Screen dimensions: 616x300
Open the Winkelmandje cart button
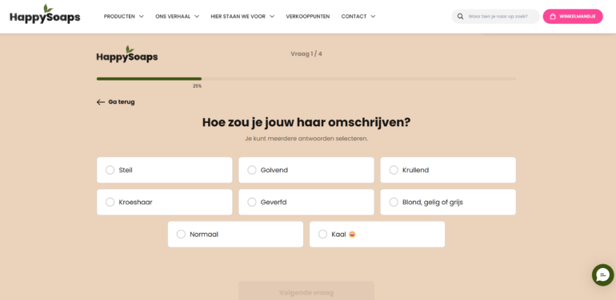[573, 17]
